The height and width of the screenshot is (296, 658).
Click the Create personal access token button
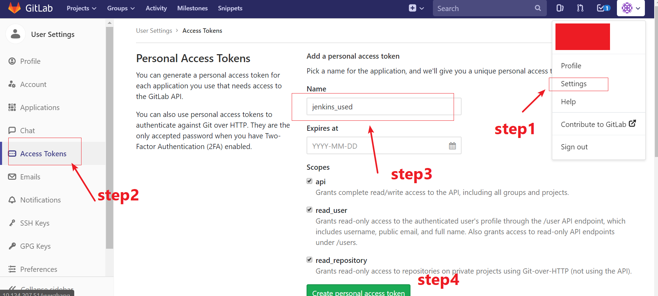[358, 291]
